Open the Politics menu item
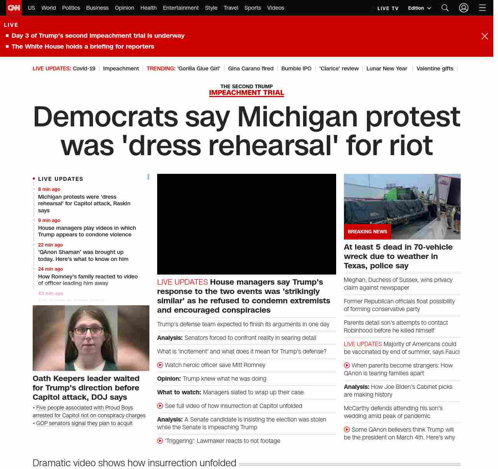Viewport: 498px width, 469px height. 71,8
